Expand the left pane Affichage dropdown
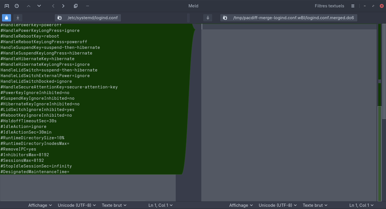Image resolution: width=386 pixels, height=209 pixels. tap(40, 205)
